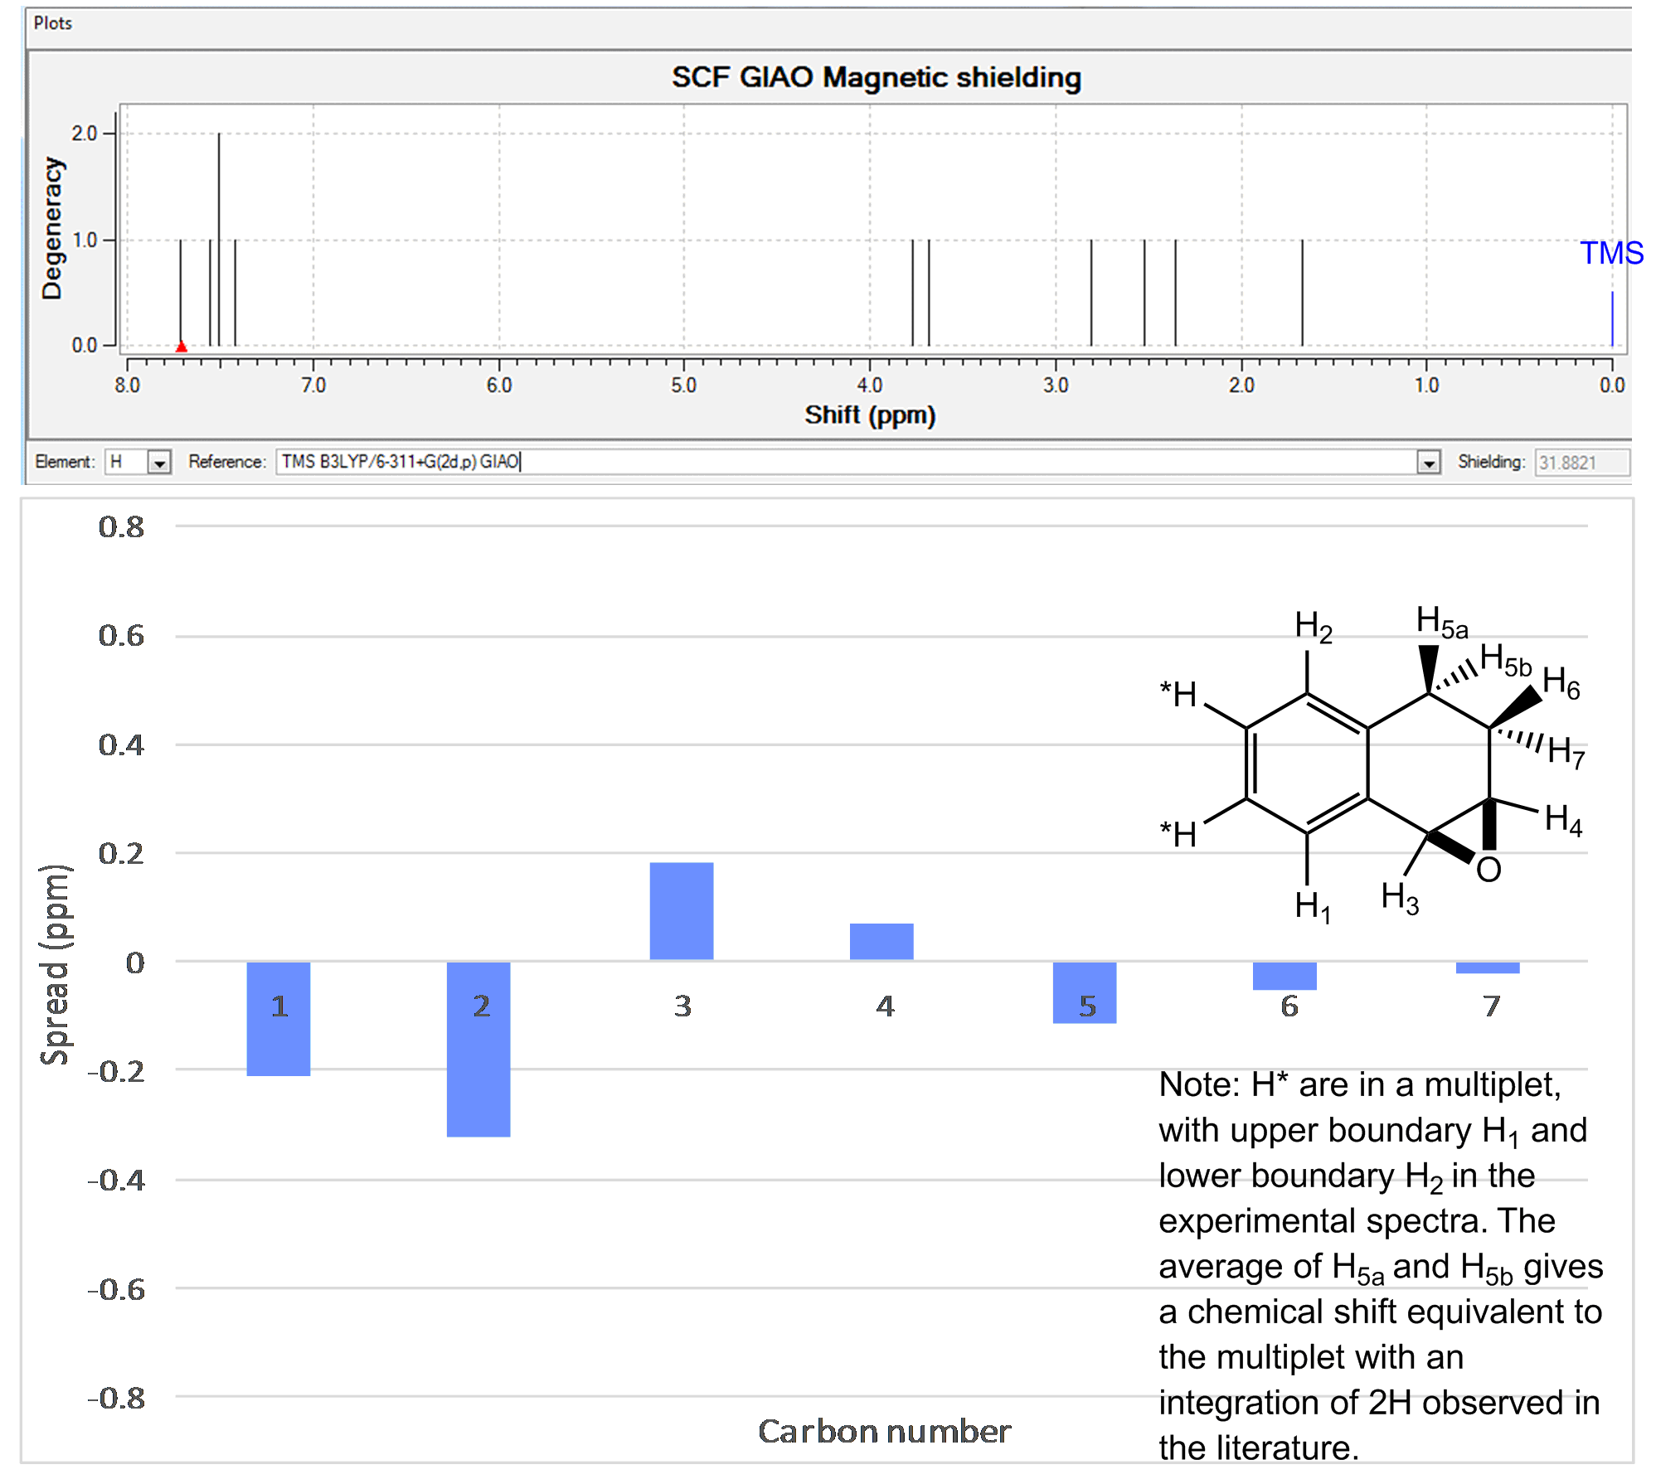Click the peak near 1.7 ppm
1656x1484 pixels.
pyautogui.click(x=1302, y=292)
